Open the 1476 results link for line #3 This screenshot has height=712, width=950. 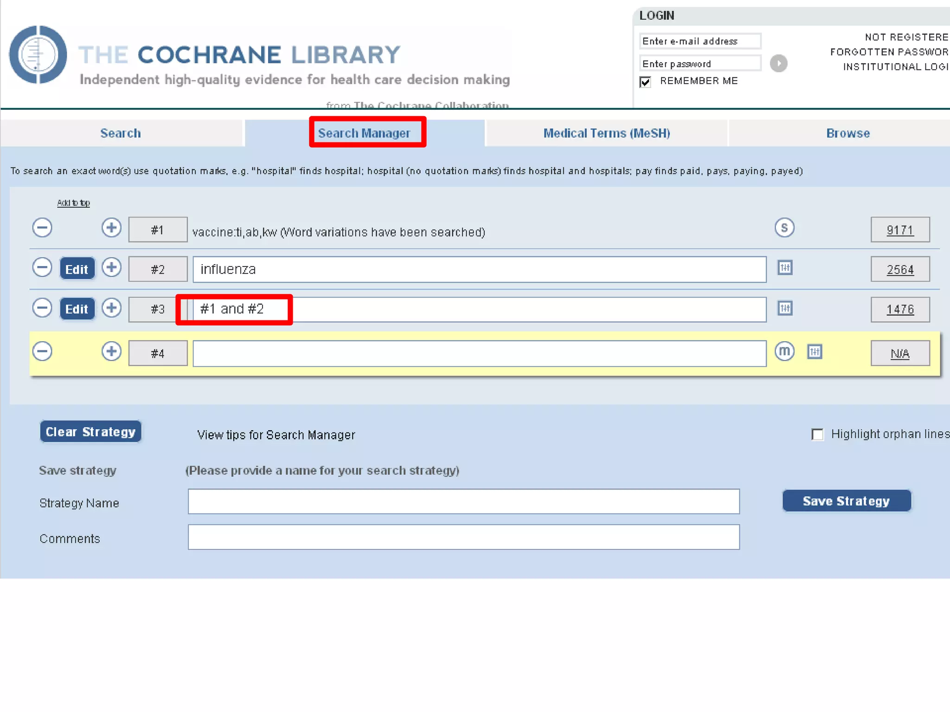[x=899, y=309]
